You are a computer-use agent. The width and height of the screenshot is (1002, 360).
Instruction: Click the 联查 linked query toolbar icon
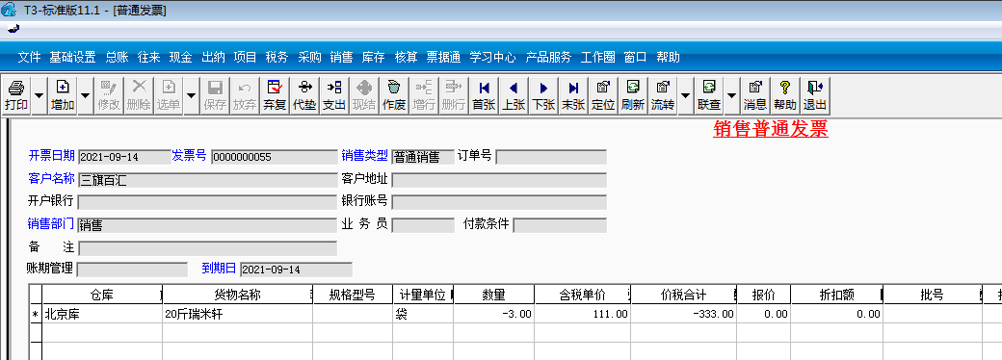(x=709, y=95)
